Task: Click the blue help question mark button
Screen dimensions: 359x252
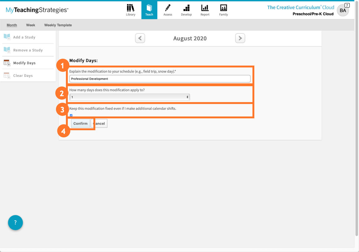Action: tap(15, 223)
